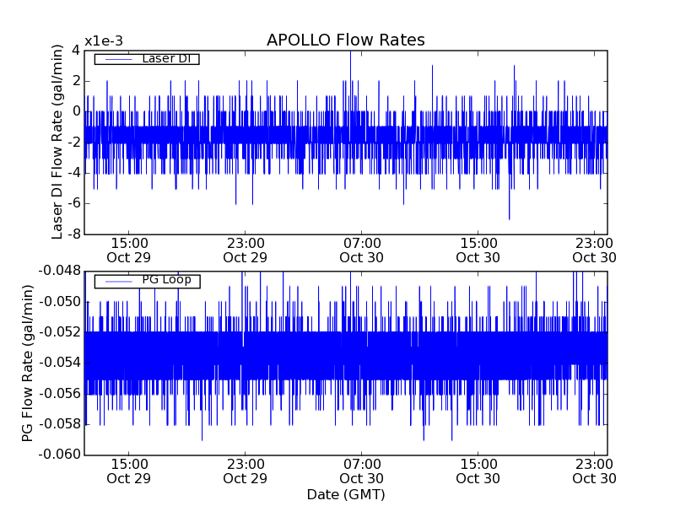Click the PG Flow Rate axis label
The image size is (675, 506).
coord(27,363)
